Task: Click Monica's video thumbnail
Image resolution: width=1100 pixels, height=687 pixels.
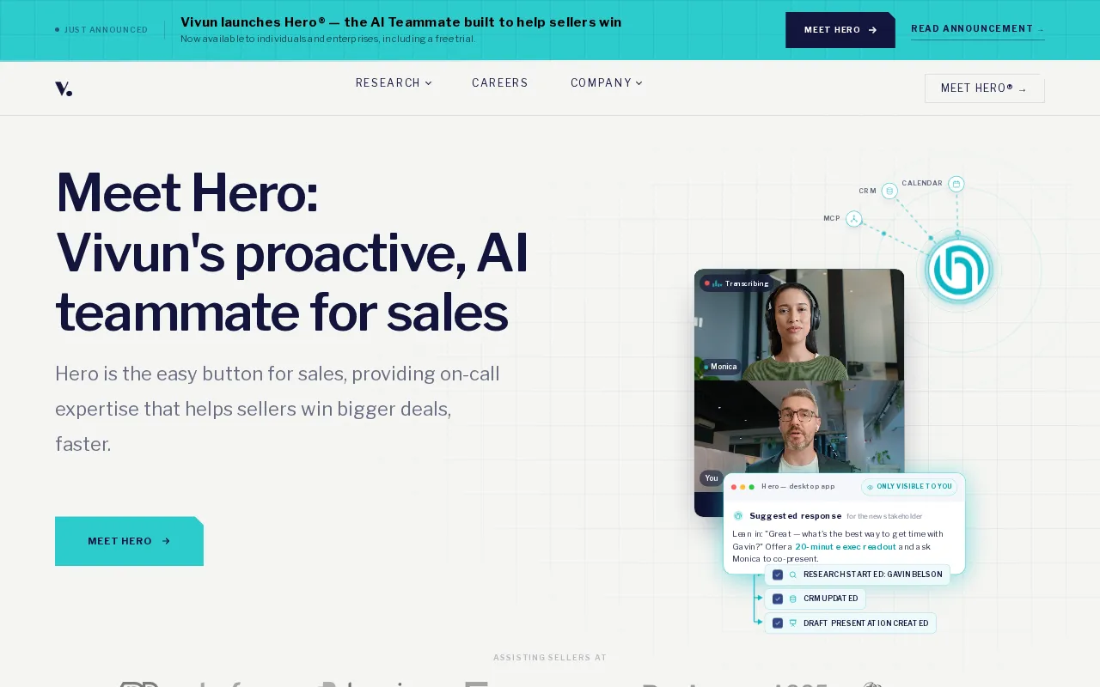Action: coord(799,325)
